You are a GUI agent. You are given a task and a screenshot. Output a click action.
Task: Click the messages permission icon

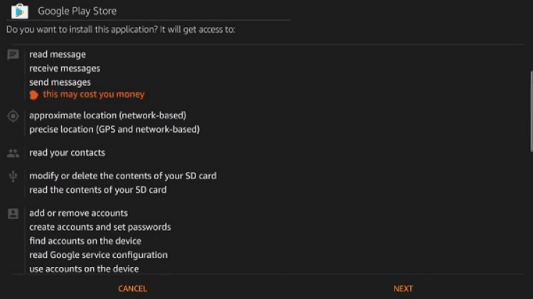13,55
